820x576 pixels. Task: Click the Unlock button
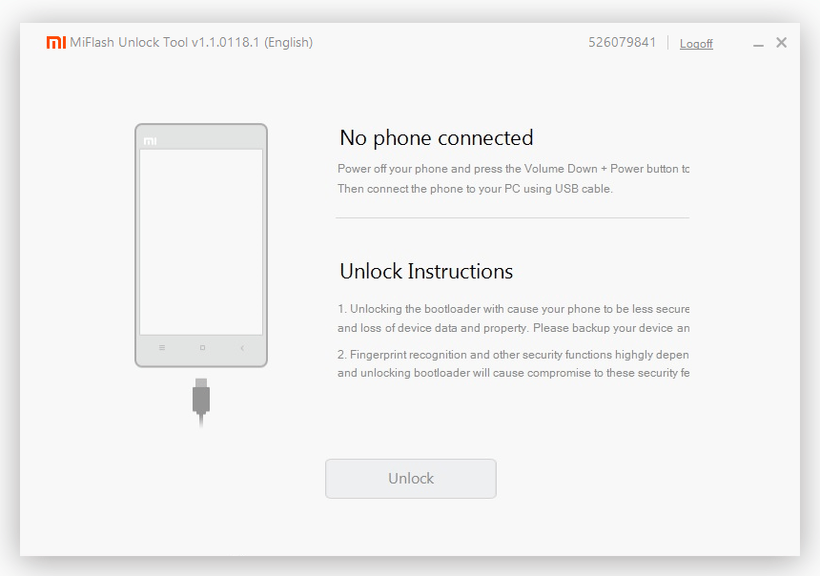411,479
